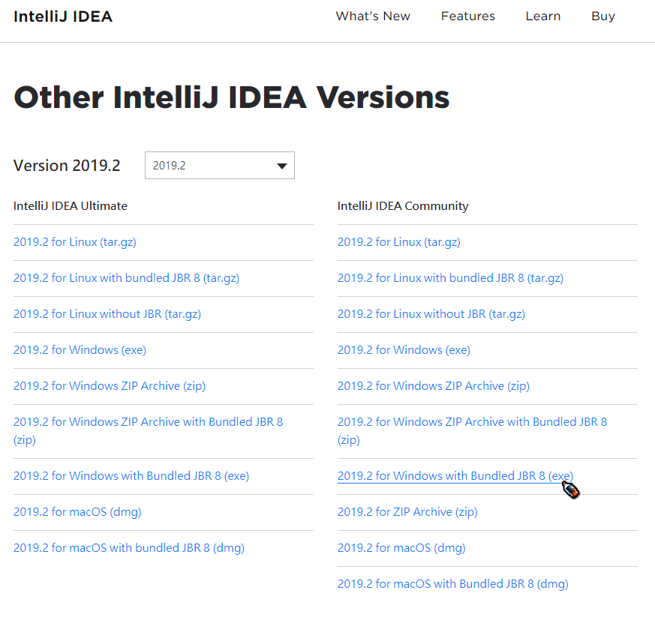Viewport: 655px width, 617px height.
Task: Go to the Features page
Action: 468,16
